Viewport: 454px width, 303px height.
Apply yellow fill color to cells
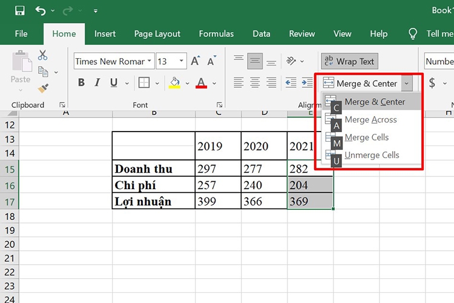[174, 82]
